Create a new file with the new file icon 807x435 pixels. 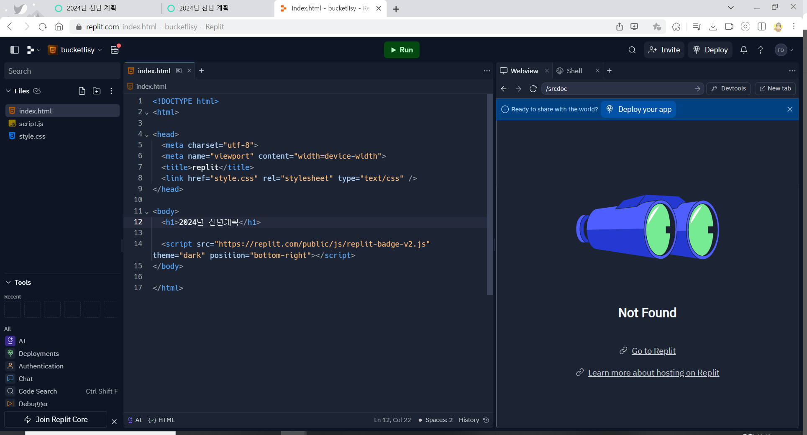[82, 91]
